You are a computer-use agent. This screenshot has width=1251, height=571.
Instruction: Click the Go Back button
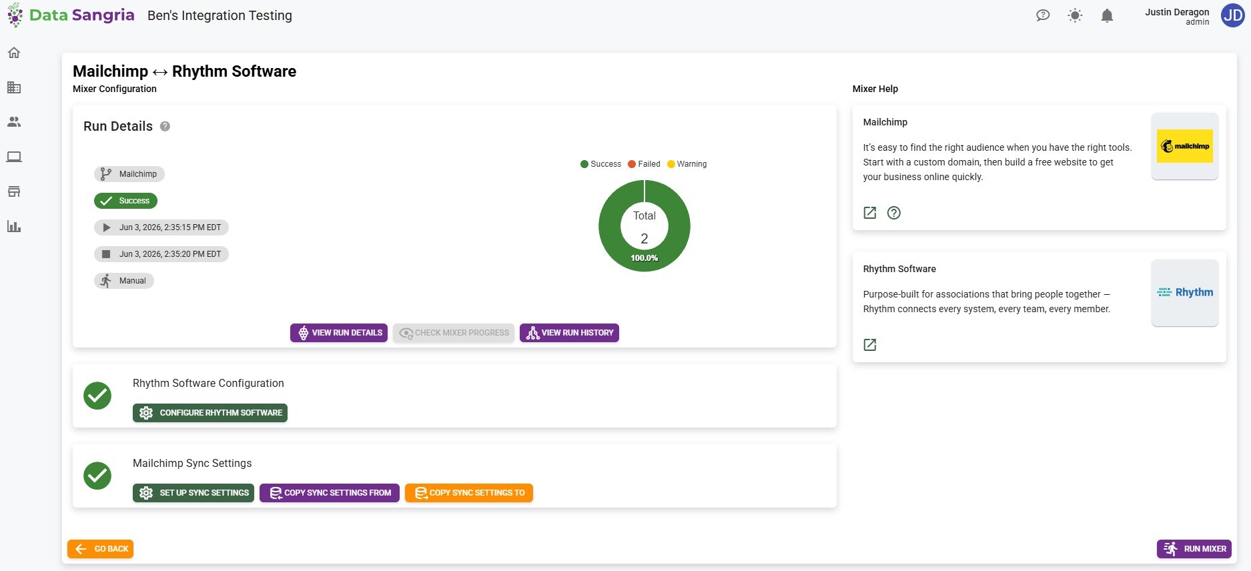[x=101, y=549]
